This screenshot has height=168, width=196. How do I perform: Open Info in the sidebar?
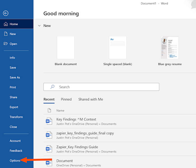12,58
